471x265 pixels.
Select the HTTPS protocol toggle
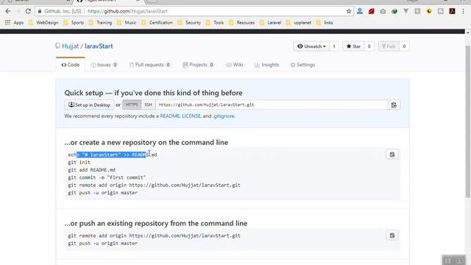[132, 105]
